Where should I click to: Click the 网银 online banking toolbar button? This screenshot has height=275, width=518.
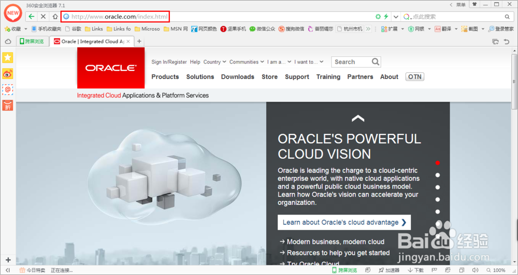tap(416, 29)
